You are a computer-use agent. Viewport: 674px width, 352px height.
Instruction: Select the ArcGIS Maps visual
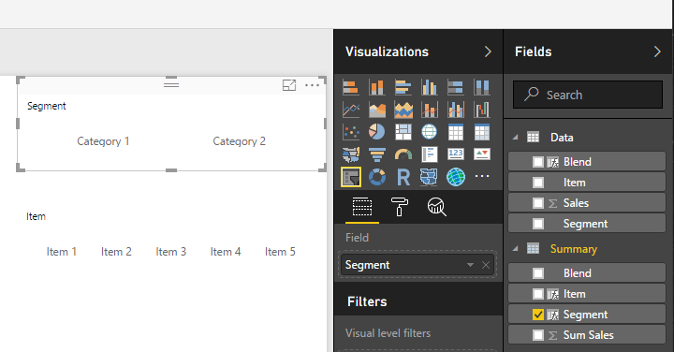click(456, 177)
